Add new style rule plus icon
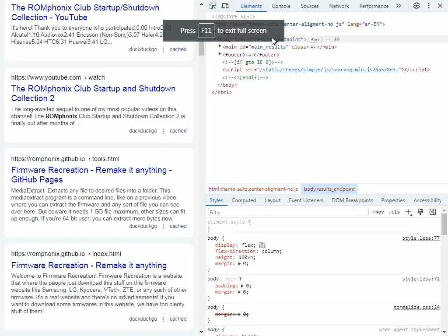The height and width of the screenshot is (336, 448). point(409,212)
